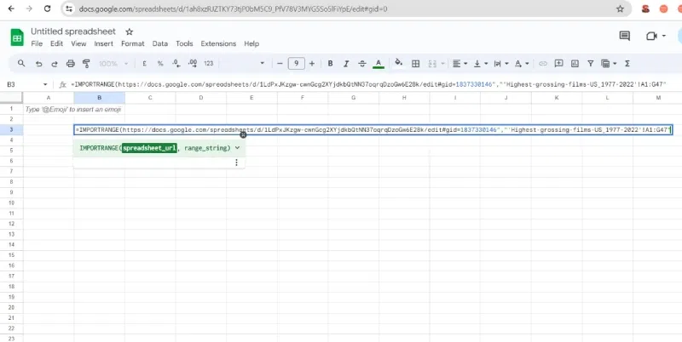Click into the formula bar
Viewport: 682px width, 342px height.
pos(374,84)
